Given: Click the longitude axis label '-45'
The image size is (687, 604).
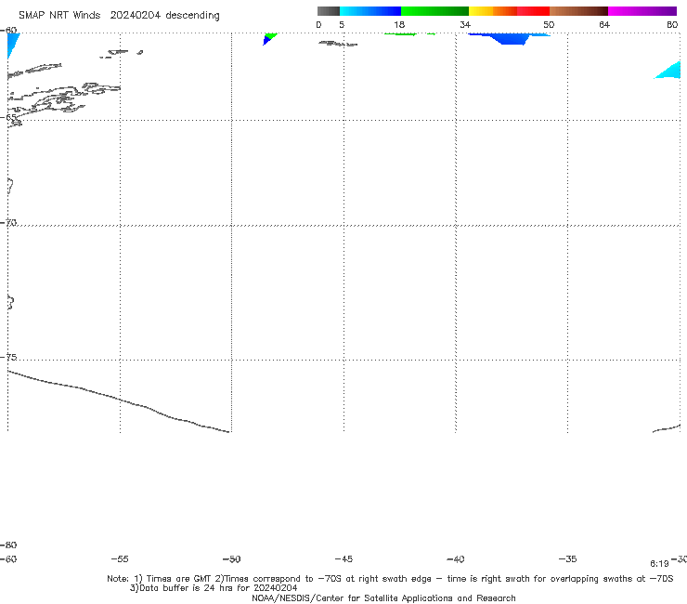Looking at the screenshot, I should pos(343,558).
